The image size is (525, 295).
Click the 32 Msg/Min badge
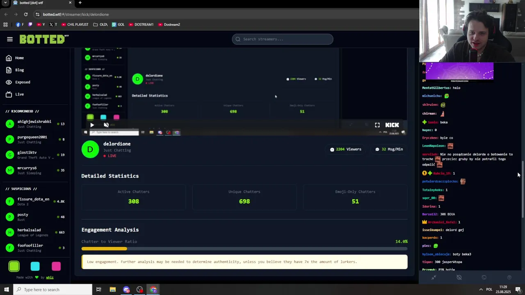(x=389, y=149)
